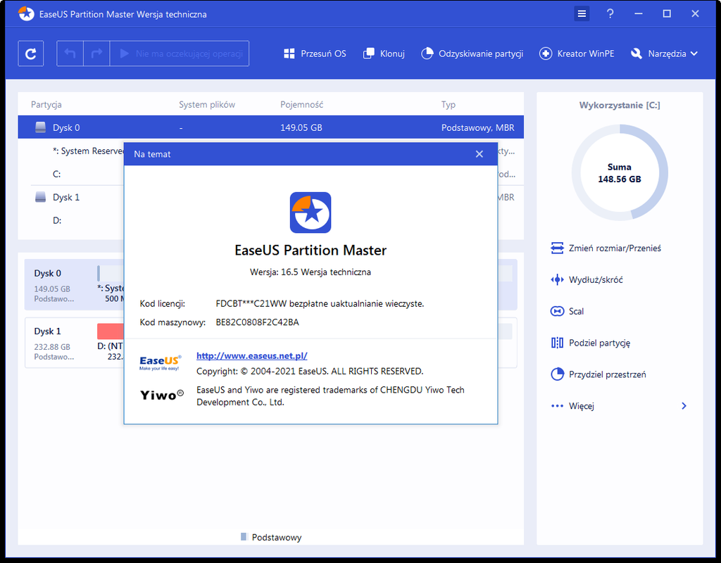Click the license code FDCBT***C21WW text
This screenshot has height=563, width=721.
pyautogui.click(x=251, y=304)
